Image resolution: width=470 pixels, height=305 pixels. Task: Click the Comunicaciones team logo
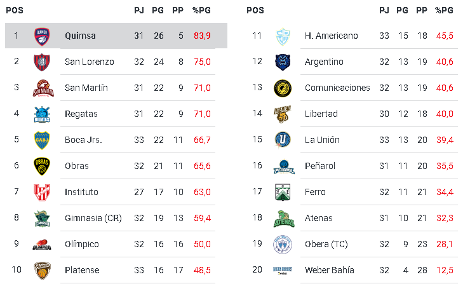pos(282,88)
